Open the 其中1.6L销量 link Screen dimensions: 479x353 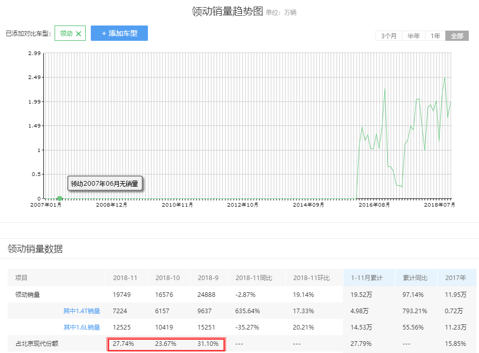tap(82, 327)
